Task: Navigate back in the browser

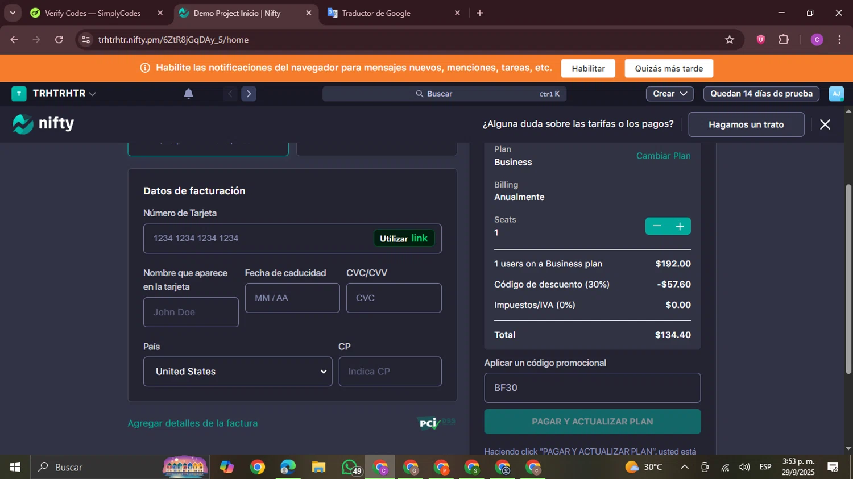Action: point(14,40)
